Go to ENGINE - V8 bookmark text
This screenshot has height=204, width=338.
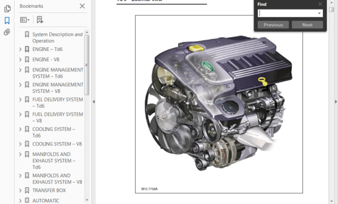(46, 60)
